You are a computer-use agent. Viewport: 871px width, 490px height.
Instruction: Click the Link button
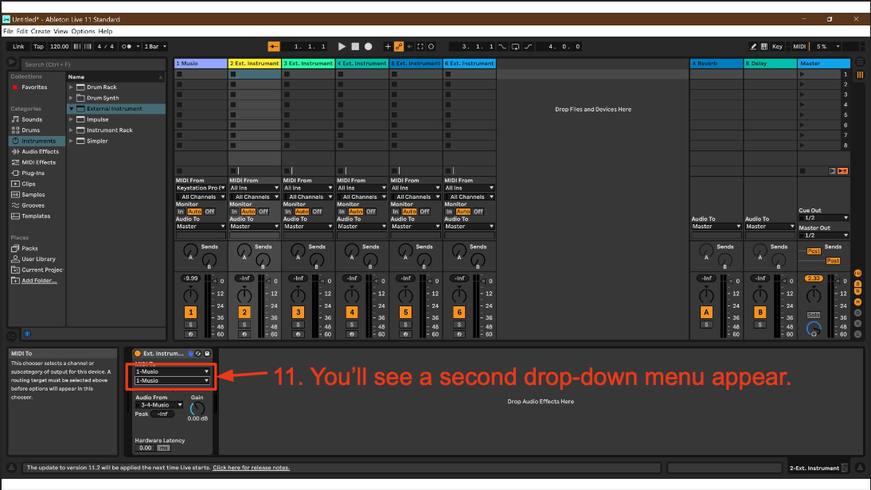coord(18,47)
